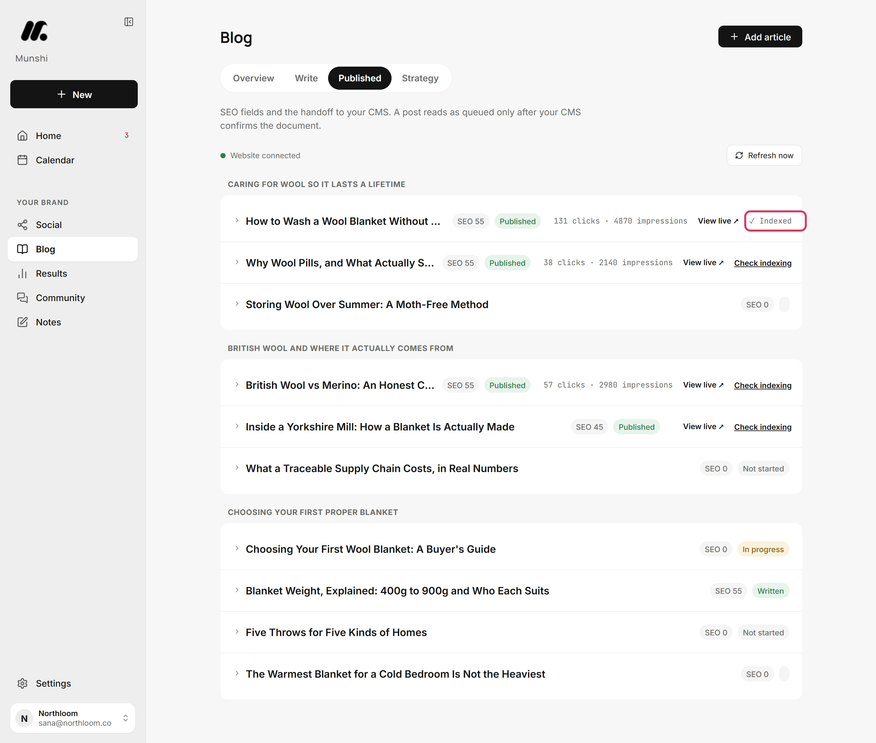Expand Blanket Weight, Explained row
The image size is (876, 743).
(x=237, y=590)
